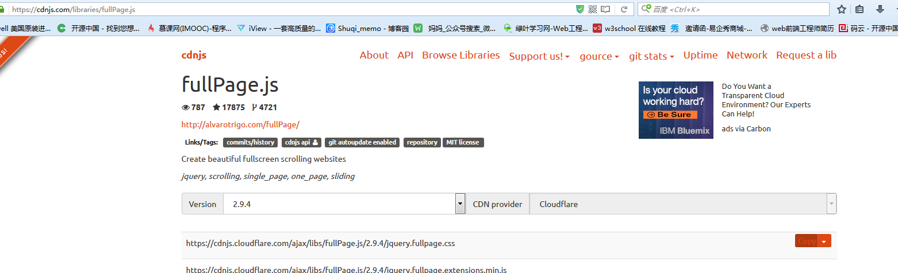Select the jquery.fullpage.css CDN URL text

coord(320,243)
